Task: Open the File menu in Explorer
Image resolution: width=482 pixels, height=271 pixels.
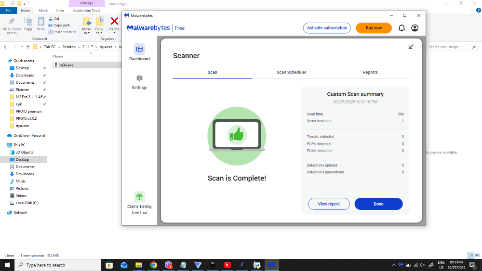Action: (x=8, y=11)
